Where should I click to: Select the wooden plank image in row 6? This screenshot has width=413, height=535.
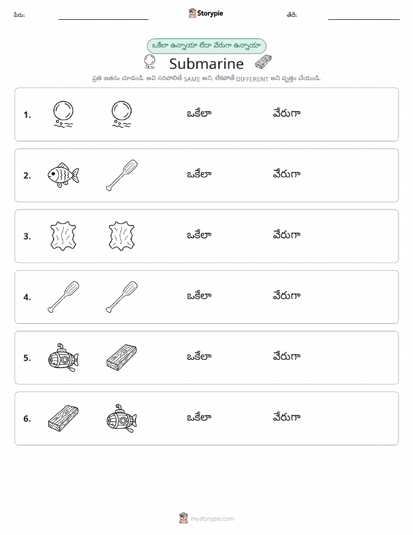(63, 418)
